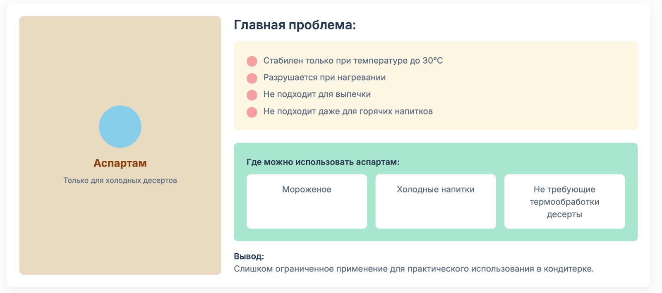
Task: Click red dot beside "Не подходит для выпечки"
Action: tap(252, 95)
